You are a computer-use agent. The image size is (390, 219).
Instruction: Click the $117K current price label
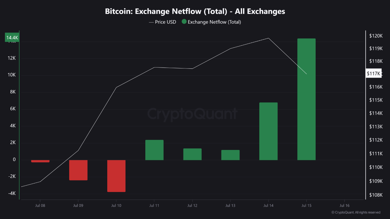pyautogui.click(x=373, y=74)
